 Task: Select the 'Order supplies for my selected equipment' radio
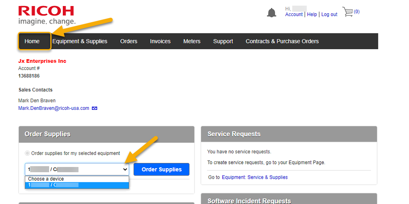click(27, 153)
